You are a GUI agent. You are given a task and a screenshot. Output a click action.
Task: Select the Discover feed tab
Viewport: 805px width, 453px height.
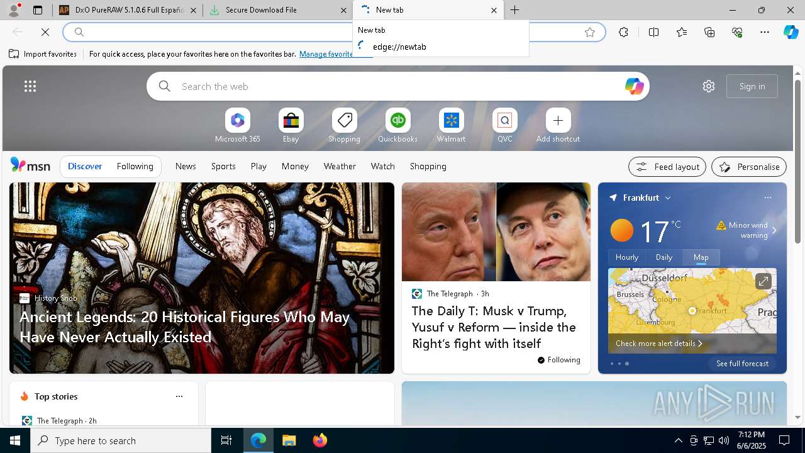tap(85, 166)
